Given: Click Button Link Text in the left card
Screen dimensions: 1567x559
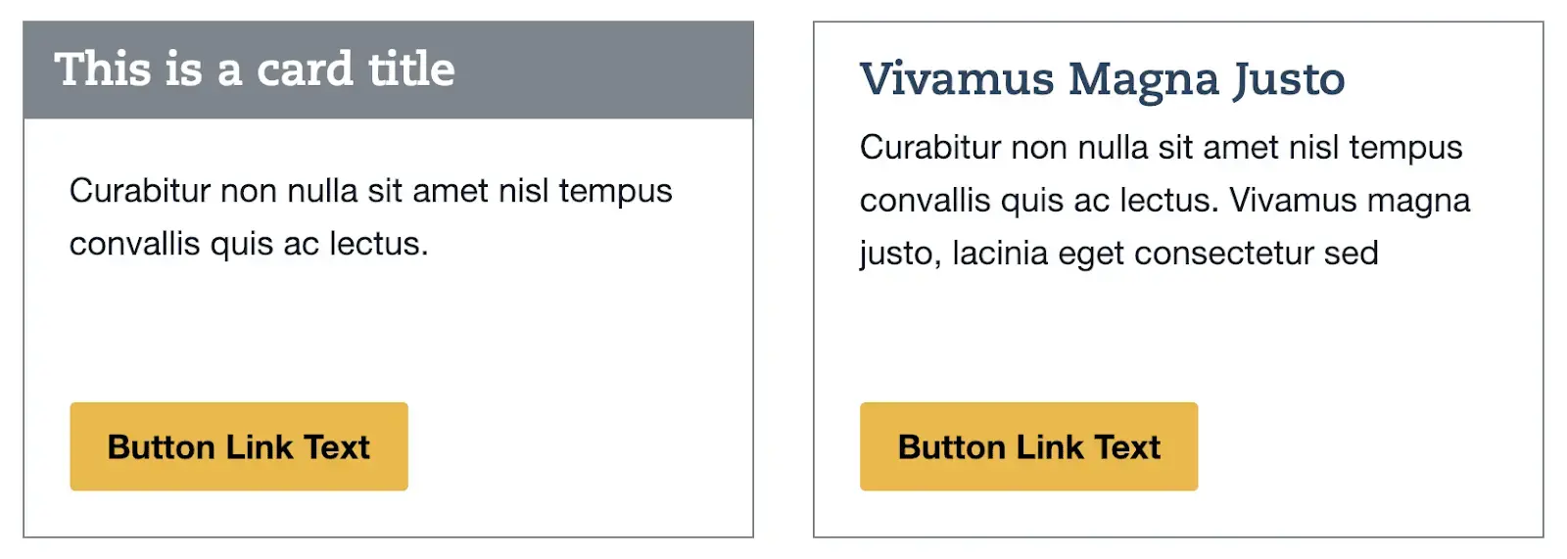Looking at the screenshot, I should 239,446.
